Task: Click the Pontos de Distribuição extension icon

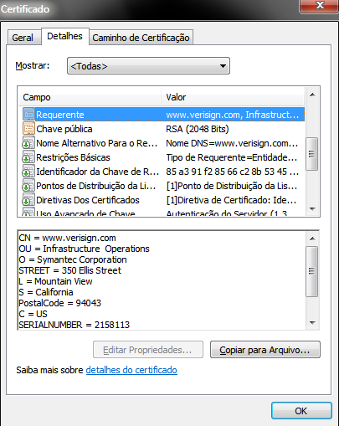Action: click(28, 186)
